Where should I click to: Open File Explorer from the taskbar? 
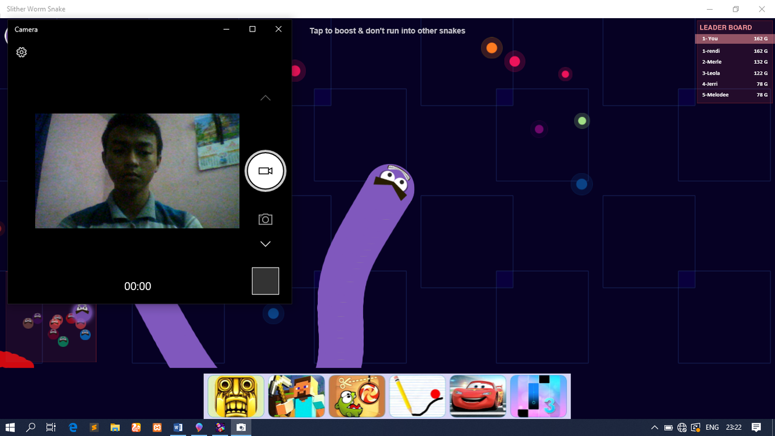click(115, 428)
